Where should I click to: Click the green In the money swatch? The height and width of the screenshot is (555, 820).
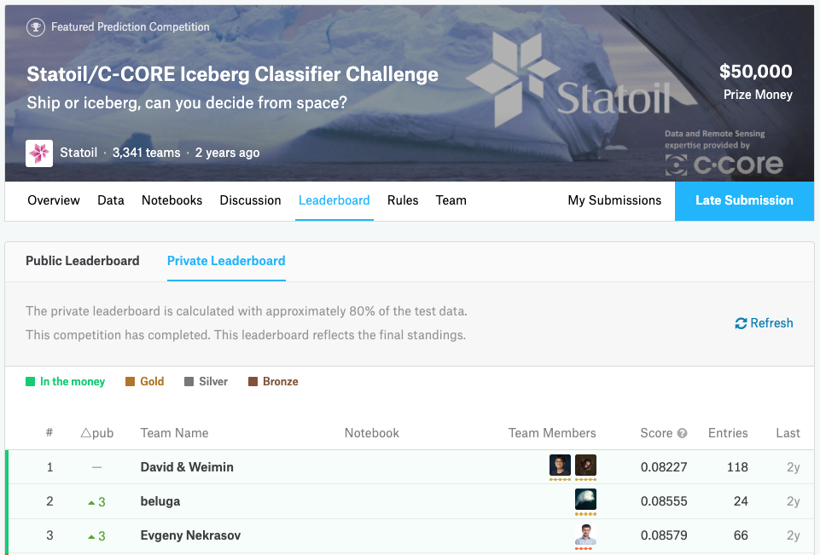point(31,381)
